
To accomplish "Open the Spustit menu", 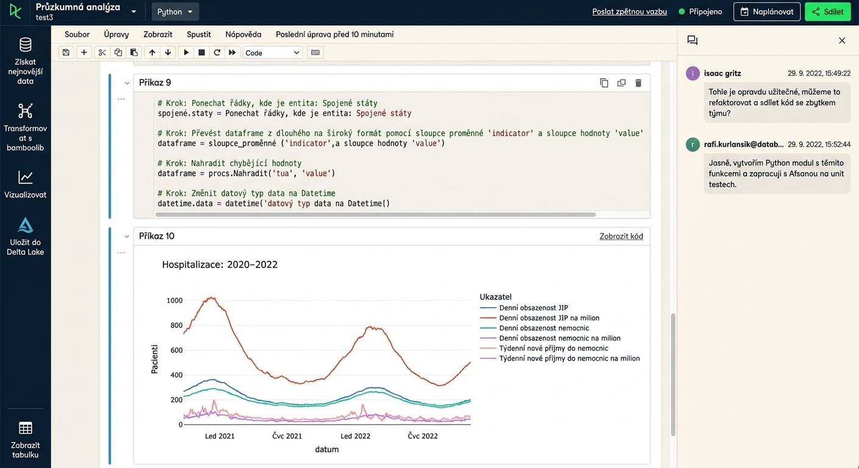I will pos(199,35).
